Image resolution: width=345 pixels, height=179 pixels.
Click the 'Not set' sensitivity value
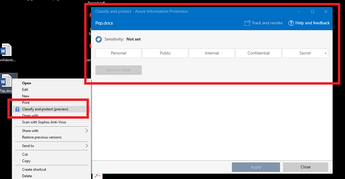(134, 39)
